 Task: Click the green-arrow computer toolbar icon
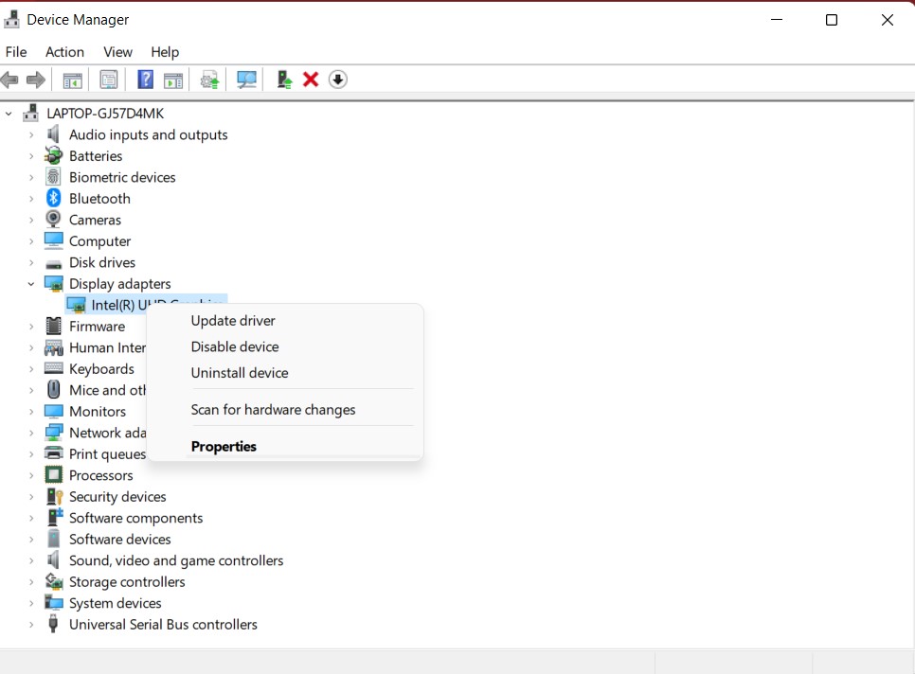[x=283, y=80]
